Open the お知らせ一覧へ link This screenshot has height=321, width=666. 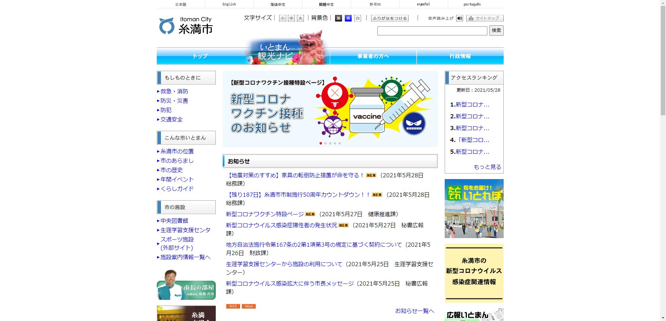(x=414, y=311)
